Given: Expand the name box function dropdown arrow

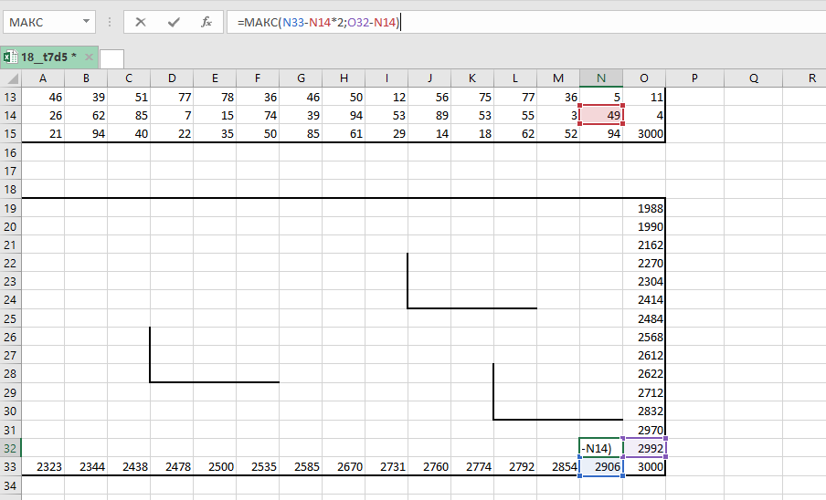Looking at the screenshot, I should pos(85,22).
